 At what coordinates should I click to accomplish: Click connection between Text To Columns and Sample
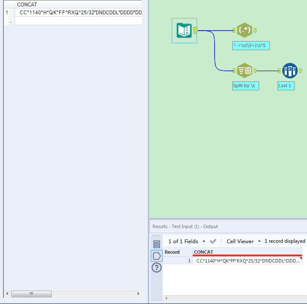268,71
